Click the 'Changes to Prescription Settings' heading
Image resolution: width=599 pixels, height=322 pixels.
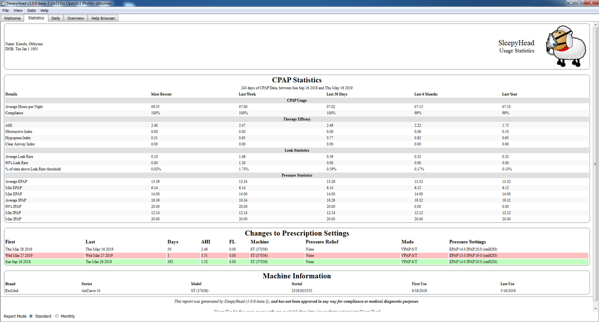tap(297, 233)
